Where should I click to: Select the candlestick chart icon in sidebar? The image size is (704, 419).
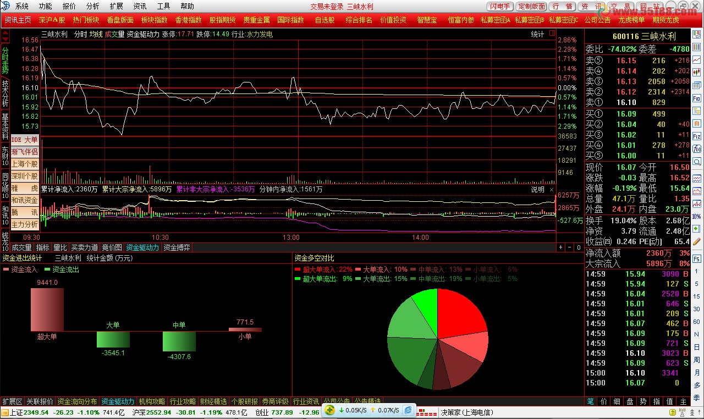pyautogui.click(x=697, y=71)
